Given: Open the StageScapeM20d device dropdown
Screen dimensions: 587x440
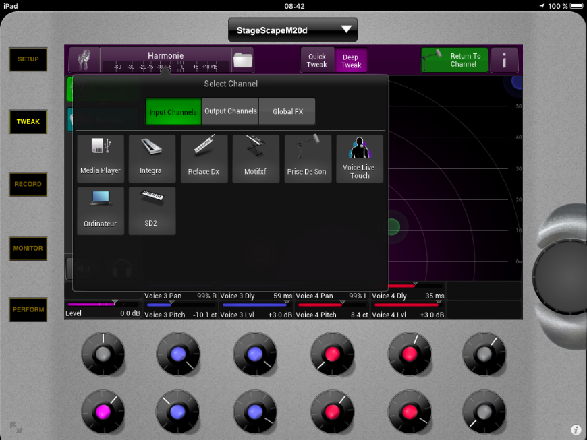Looking at the screenshot, I should [x=292, y=30].
